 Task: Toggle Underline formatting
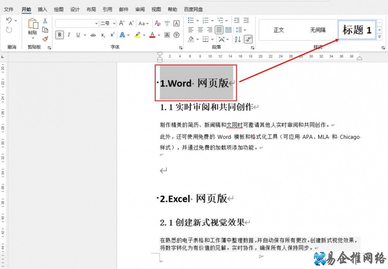point(78,35)
